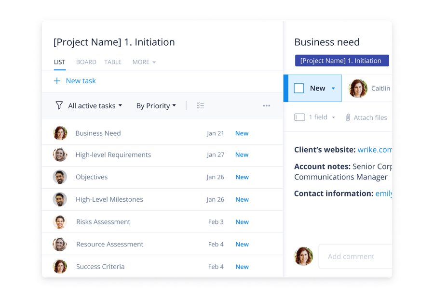The height and width of the screenshot is (298, 434).
Task: Open the three-dot options menu
Action: (266, 105)
